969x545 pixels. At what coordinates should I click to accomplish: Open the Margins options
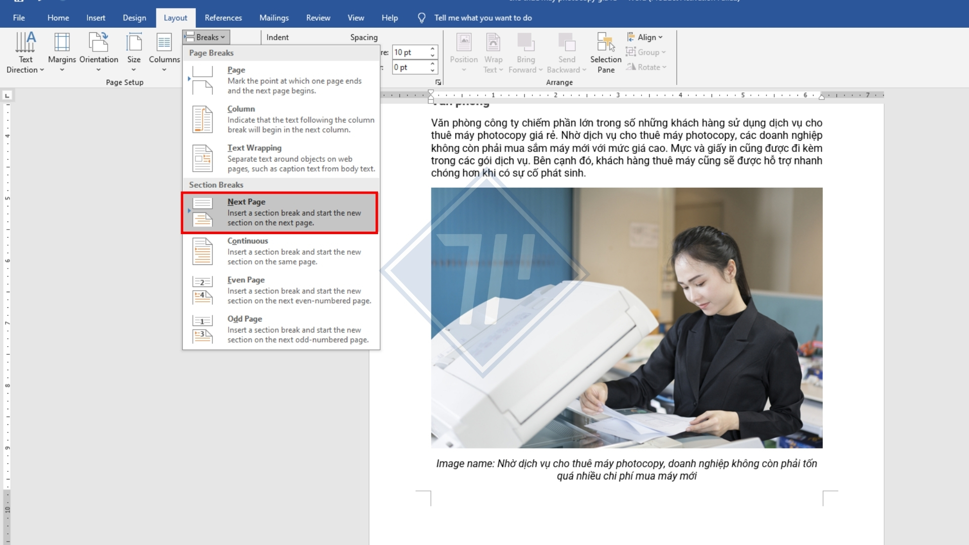[x=62, y=52]
